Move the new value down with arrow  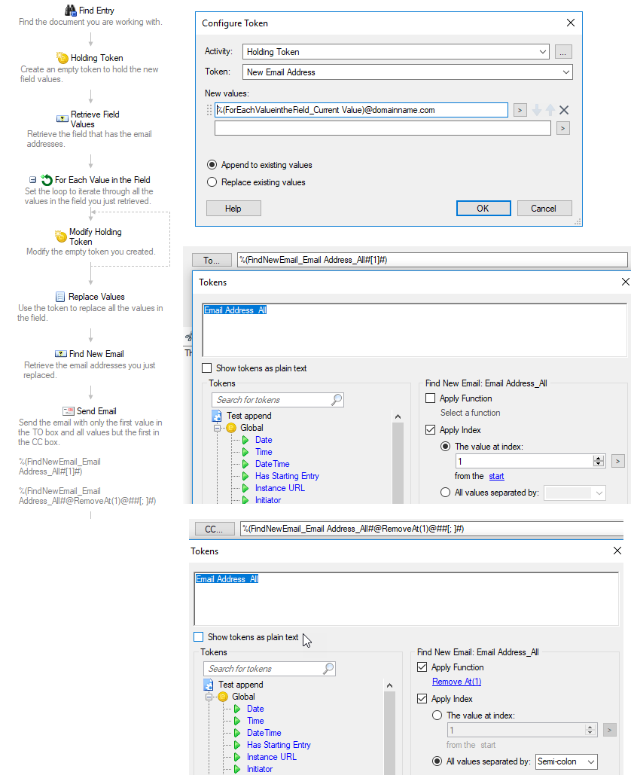coord(537,110)
